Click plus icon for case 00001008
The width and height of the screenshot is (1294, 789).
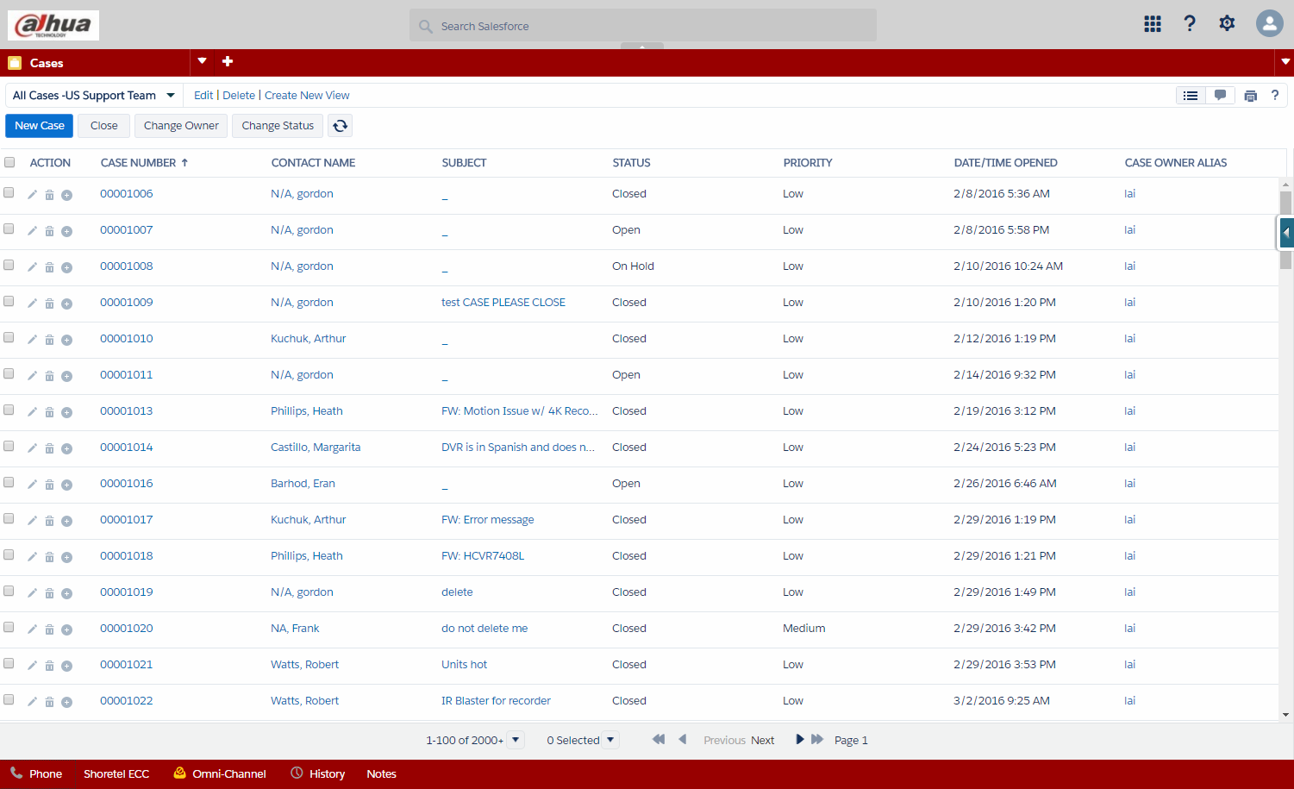coord(66,267)
